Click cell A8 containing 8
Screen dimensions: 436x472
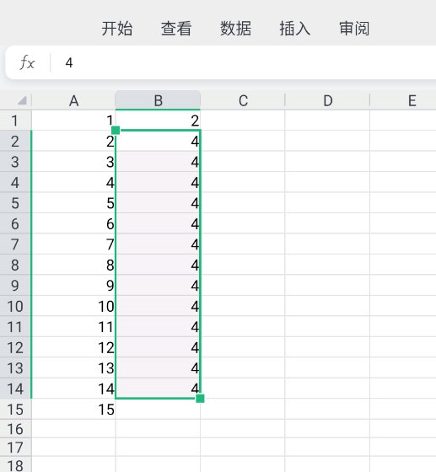73,265
